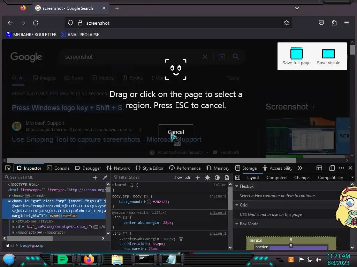
Task: Open a new browser tab
Action: coord(117,8)
